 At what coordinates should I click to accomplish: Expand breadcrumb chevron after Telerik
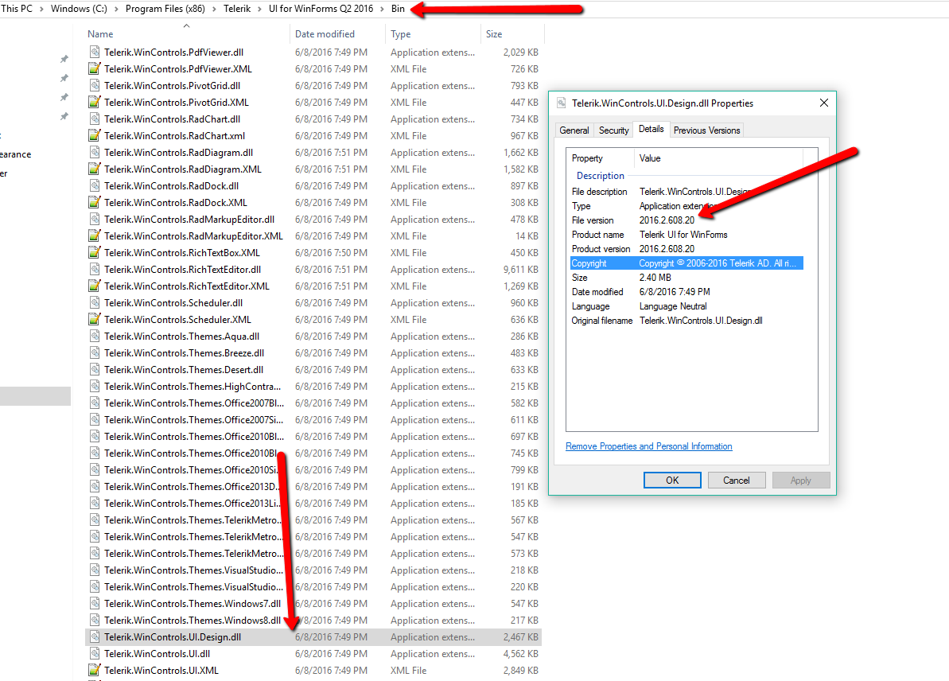[259, 9]
